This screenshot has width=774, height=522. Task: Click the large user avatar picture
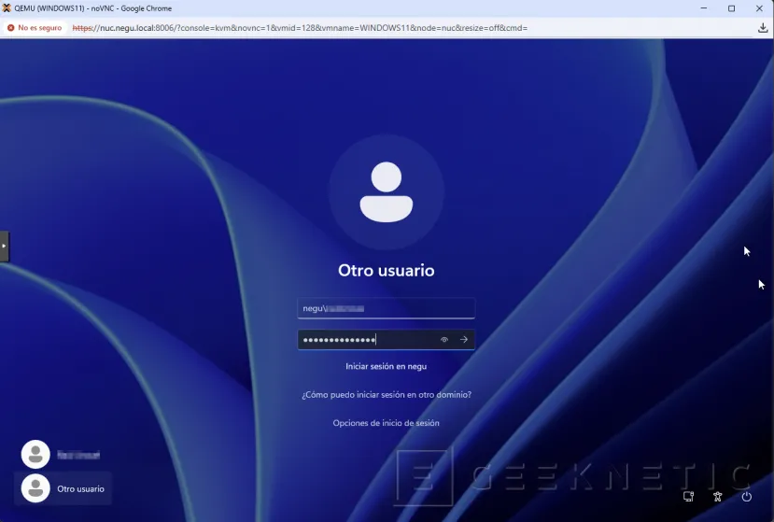pyautogui.click(x=387, y=192)
